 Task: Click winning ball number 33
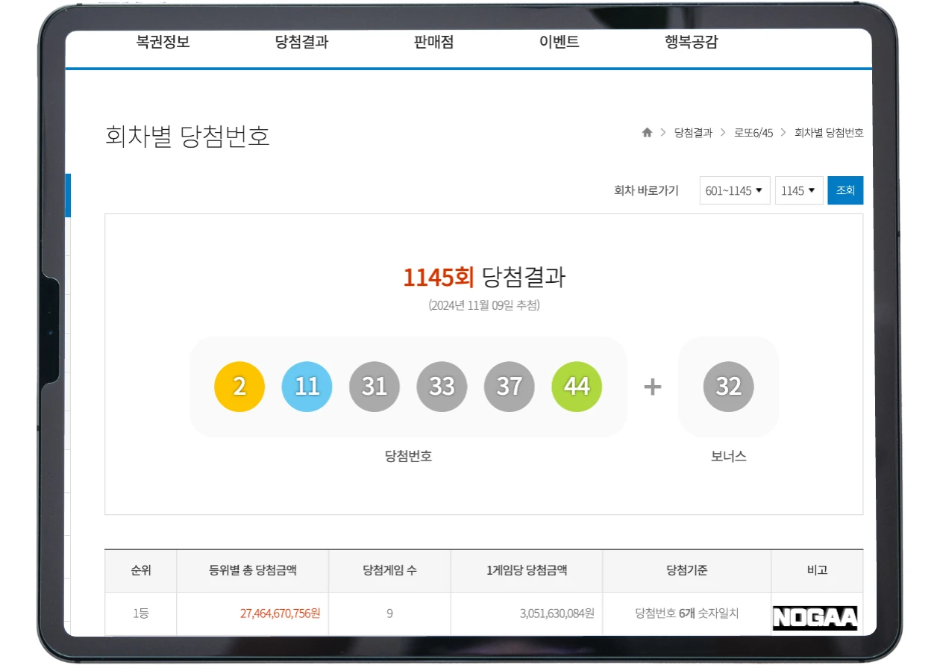(442, 387)
